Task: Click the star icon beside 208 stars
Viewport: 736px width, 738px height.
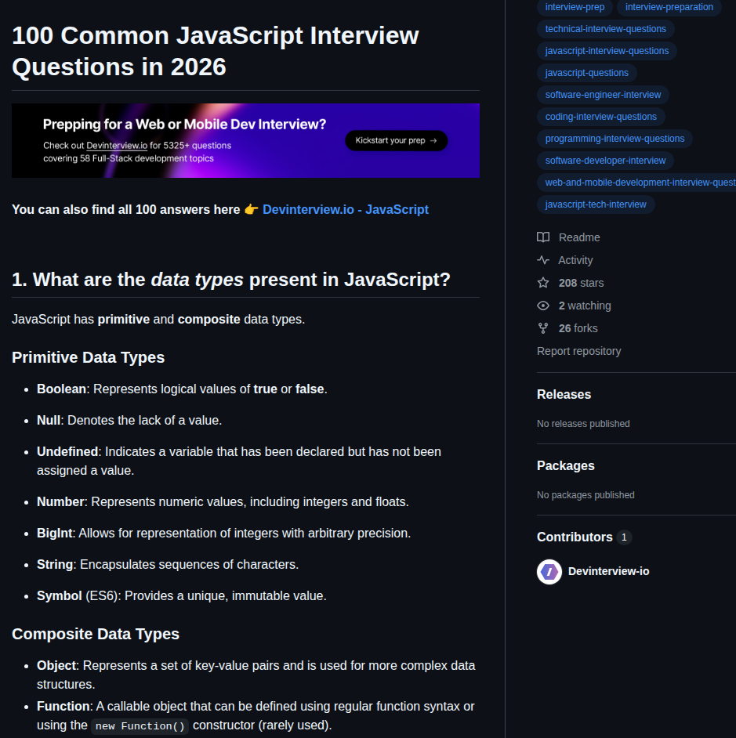Action: (543, 282)
